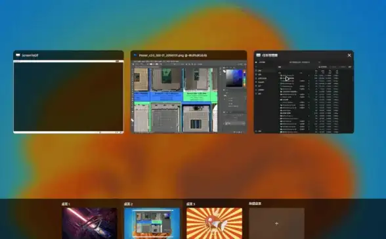Click the Task Manager icon in window title

[258, 55]
